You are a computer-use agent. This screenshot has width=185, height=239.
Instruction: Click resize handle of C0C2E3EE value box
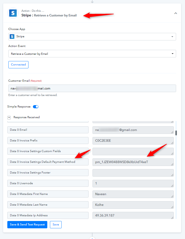(172, 143)
